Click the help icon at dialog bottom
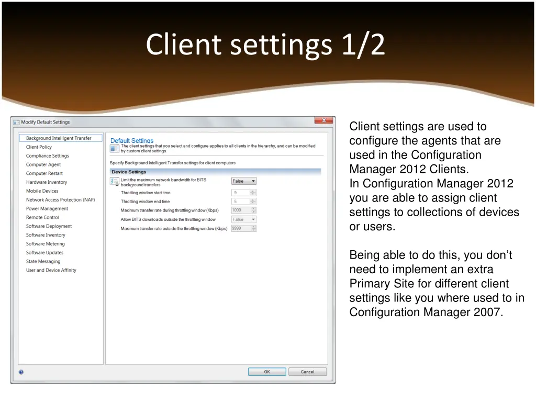This screenshot has height=402, width=536. pyautogui.click(x=21, y=372)
